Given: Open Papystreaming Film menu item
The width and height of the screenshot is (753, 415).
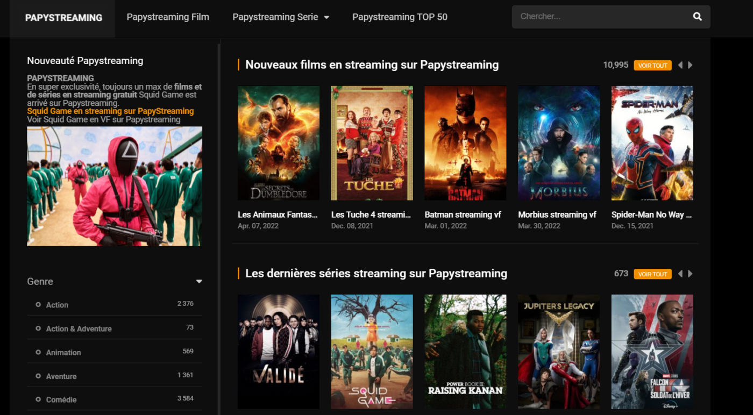Looking at the screenshot, I should 168,17.
